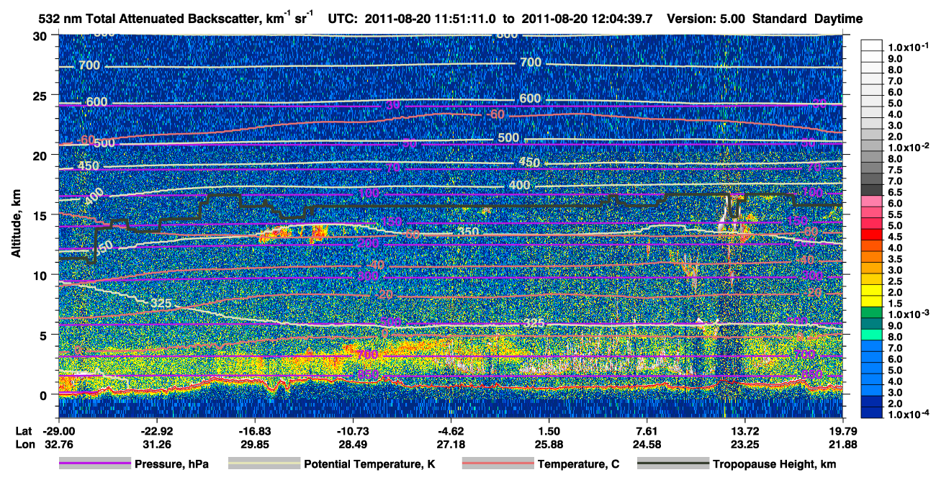The image size is (936, 480).
Task: Click the word 'Daytime' in the header
Action: [x=839, y=19]
